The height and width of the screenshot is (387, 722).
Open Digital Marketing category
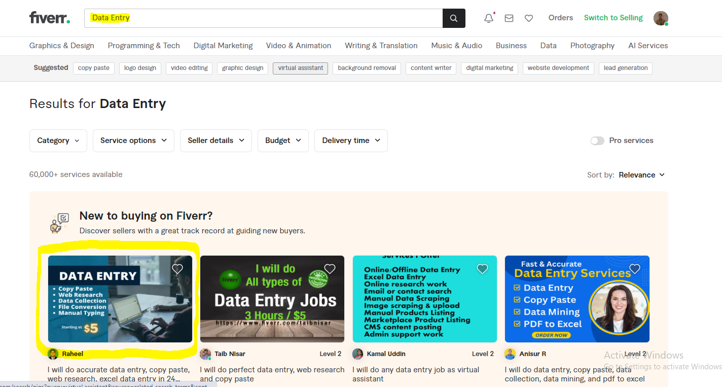(223, 46)
